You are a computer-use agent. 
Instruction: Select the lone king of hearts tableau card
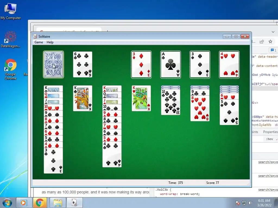click(141, 98)
